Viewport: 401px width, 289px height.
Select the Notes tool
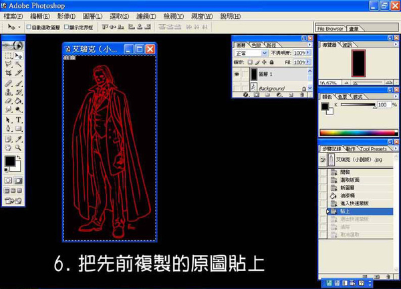(x=8, y=139)
